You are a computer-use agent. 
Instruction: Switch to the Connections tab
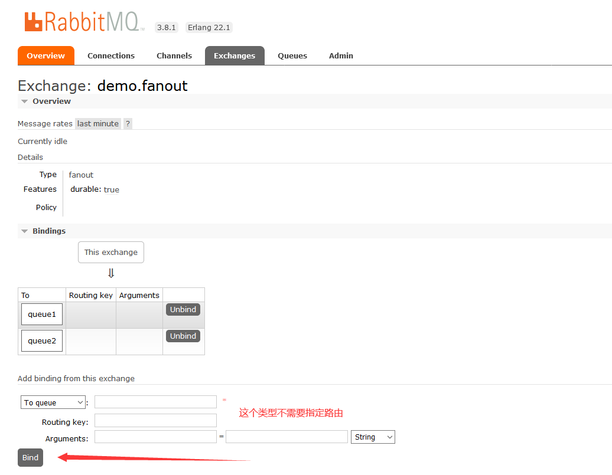(111, 56)
